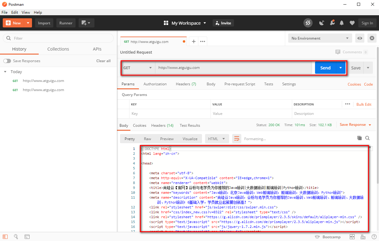
Task: Open the Send button dropdown arrow
Action: click(x=341, y=68)
